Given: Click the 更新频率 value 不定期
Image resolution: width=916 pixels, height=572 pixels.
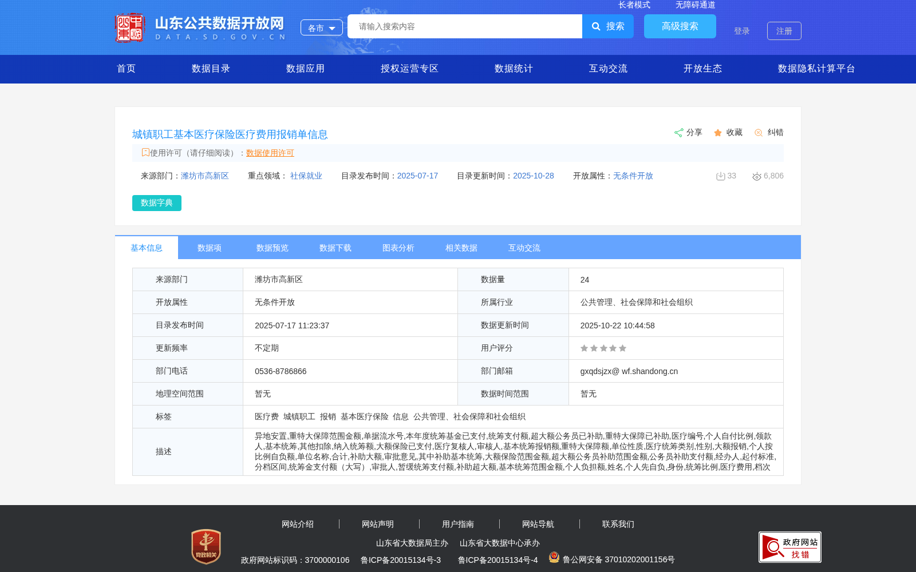Looking at the screenshot, I should (x=267, y=348).
